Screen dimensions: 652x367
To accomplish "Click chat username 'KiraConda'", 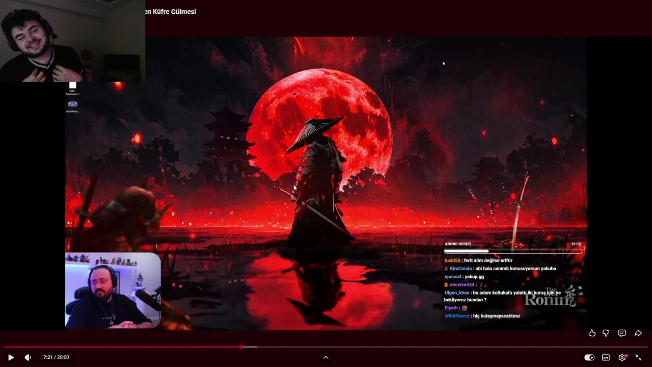I will tap(460, 269).
